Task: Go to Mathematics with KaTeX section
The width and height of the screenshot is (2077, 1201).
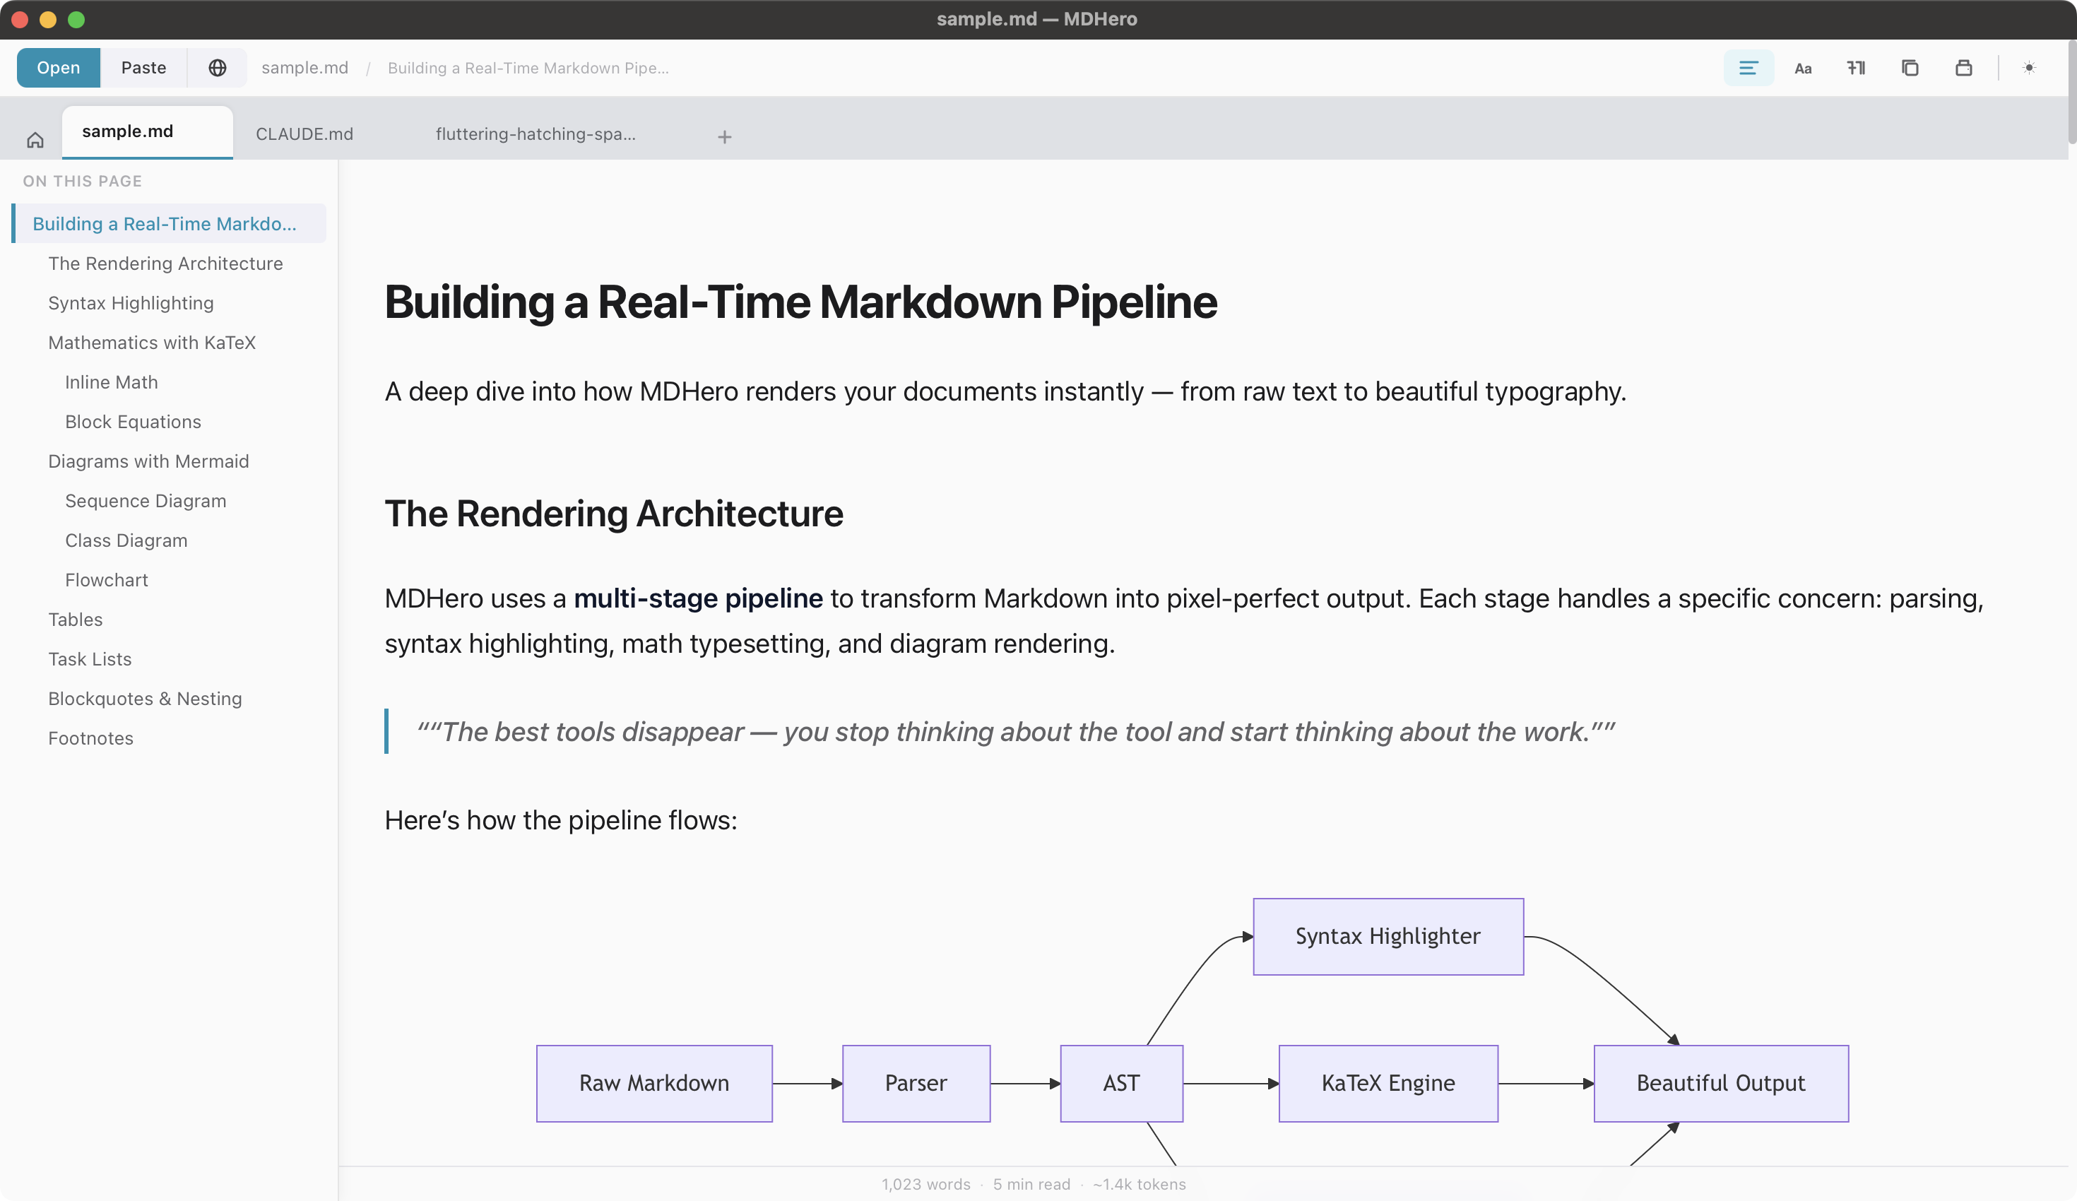Action: point(152,342)
